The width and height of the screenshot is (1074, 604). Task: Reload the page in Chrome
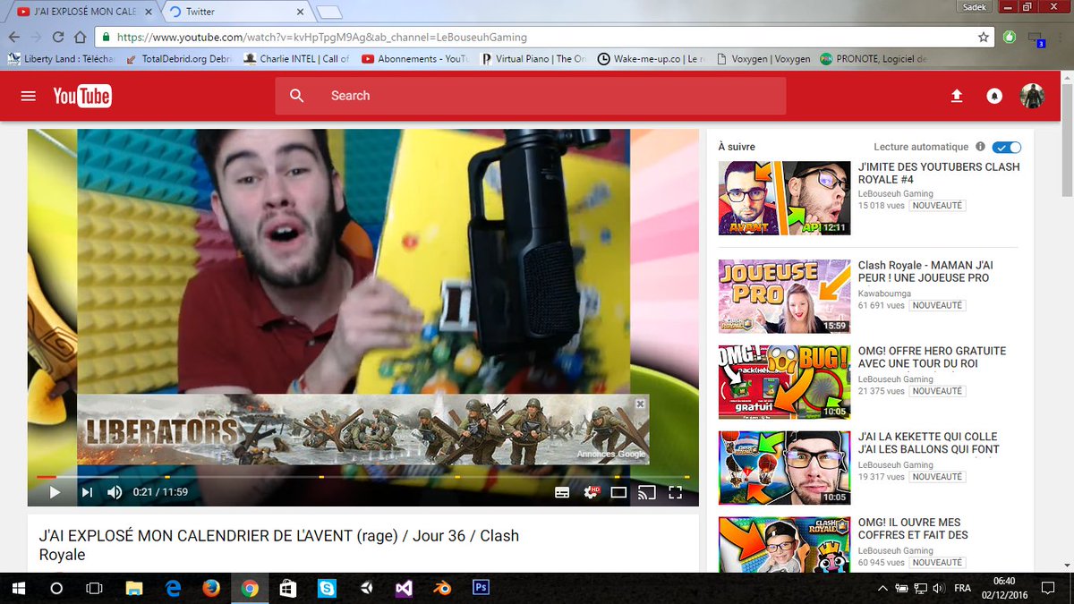tap(58, 38)
